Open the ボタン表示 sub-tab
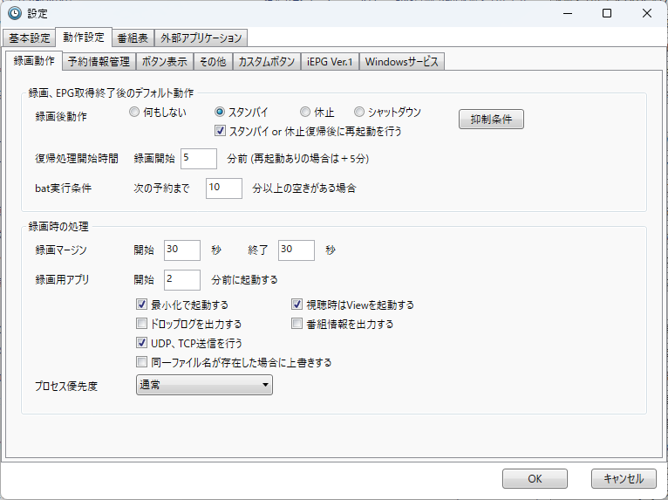 point(165,62)
